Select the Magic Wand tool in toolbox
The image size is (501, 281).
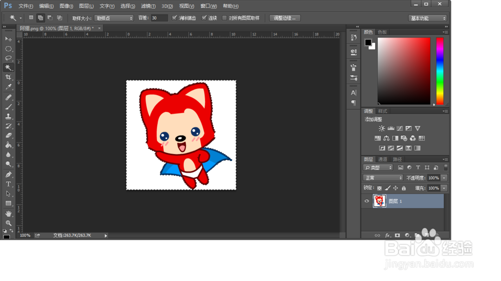coord(9,67)
